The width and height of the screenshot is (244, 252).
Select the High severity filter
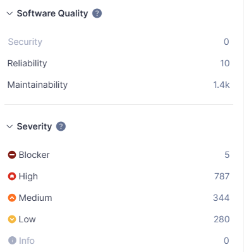pos(119,176)
